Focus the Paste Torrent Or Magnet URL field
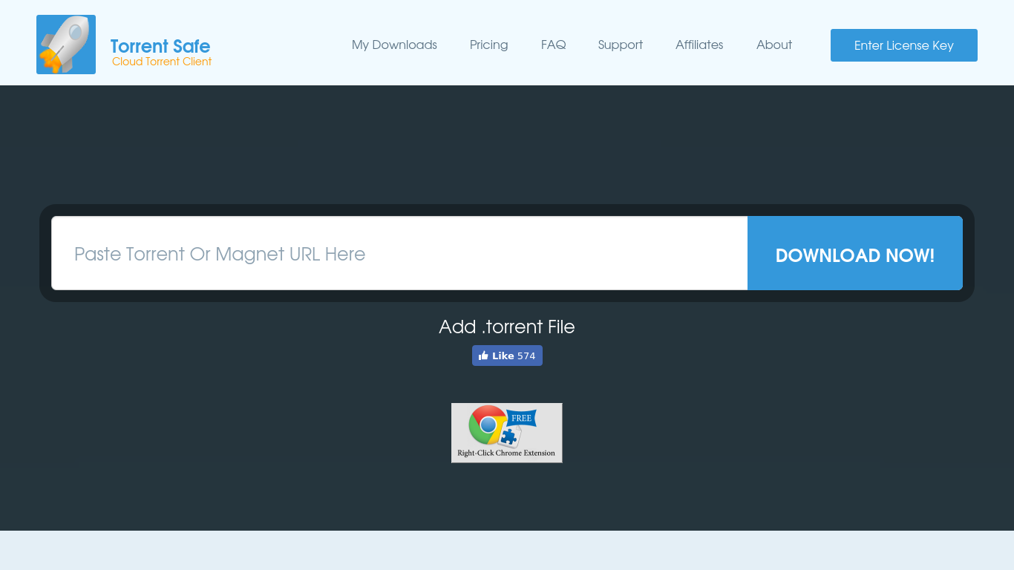This screenshot has width=1014, height=570. point(399,253)
